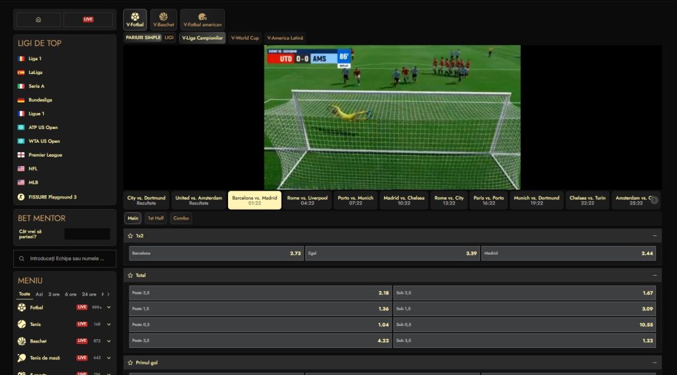Select Porto vs. Munich match
The height and width of the screenshot is (375, 677).
[356, 200]
